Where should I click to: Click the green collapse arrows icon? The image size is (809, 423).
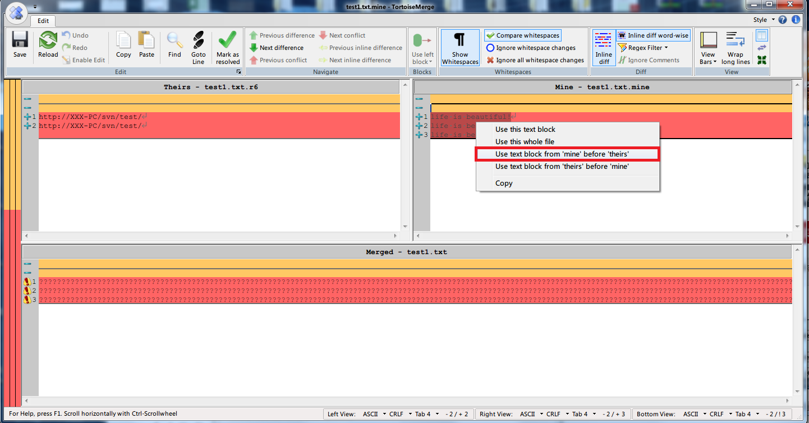762,60
